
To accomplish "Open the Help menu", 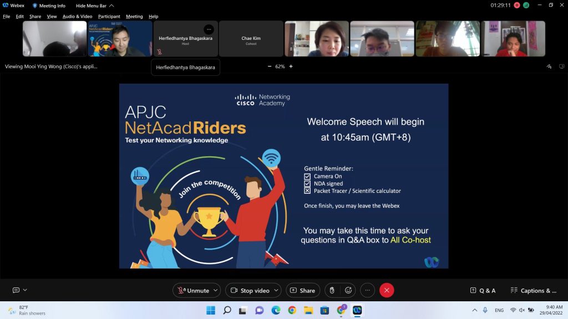I will pos(153,17).
